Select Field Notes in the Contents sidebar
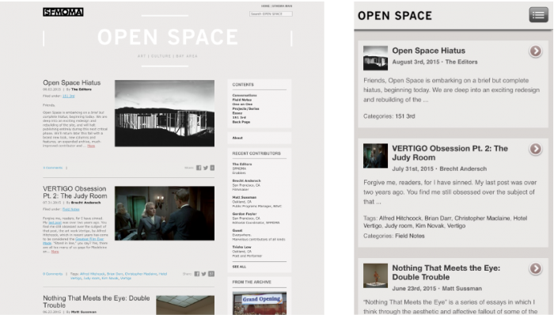The image size is (554, 315). click(241, 100)
